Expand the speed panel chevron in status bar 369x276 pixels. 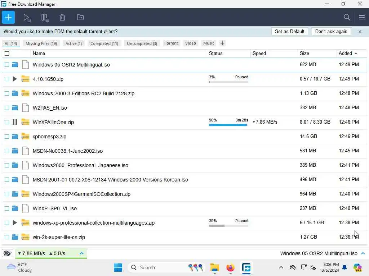(x=82, y=253)
